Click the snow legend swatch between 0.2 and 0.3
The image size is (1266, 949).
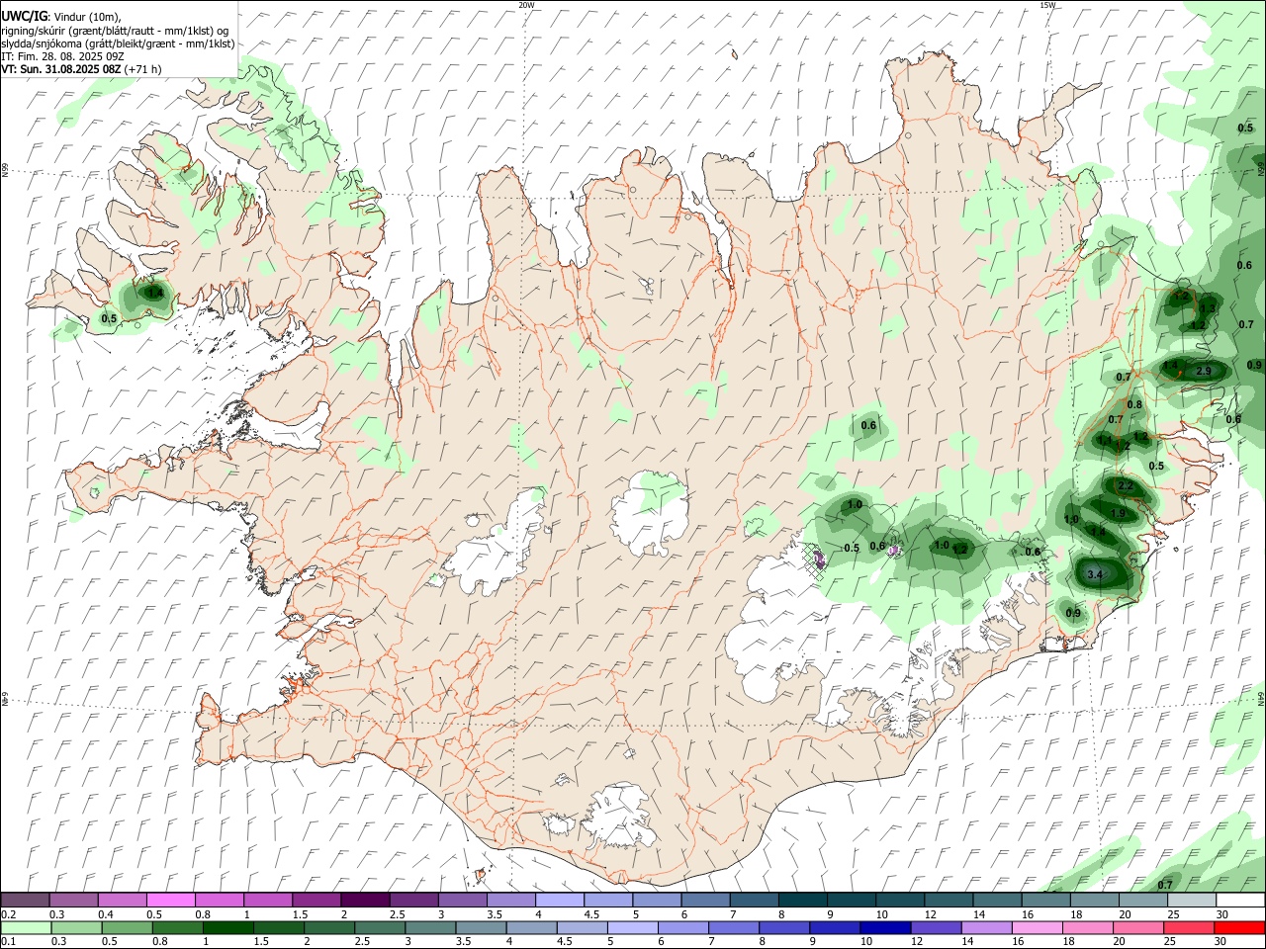point(26,901)
